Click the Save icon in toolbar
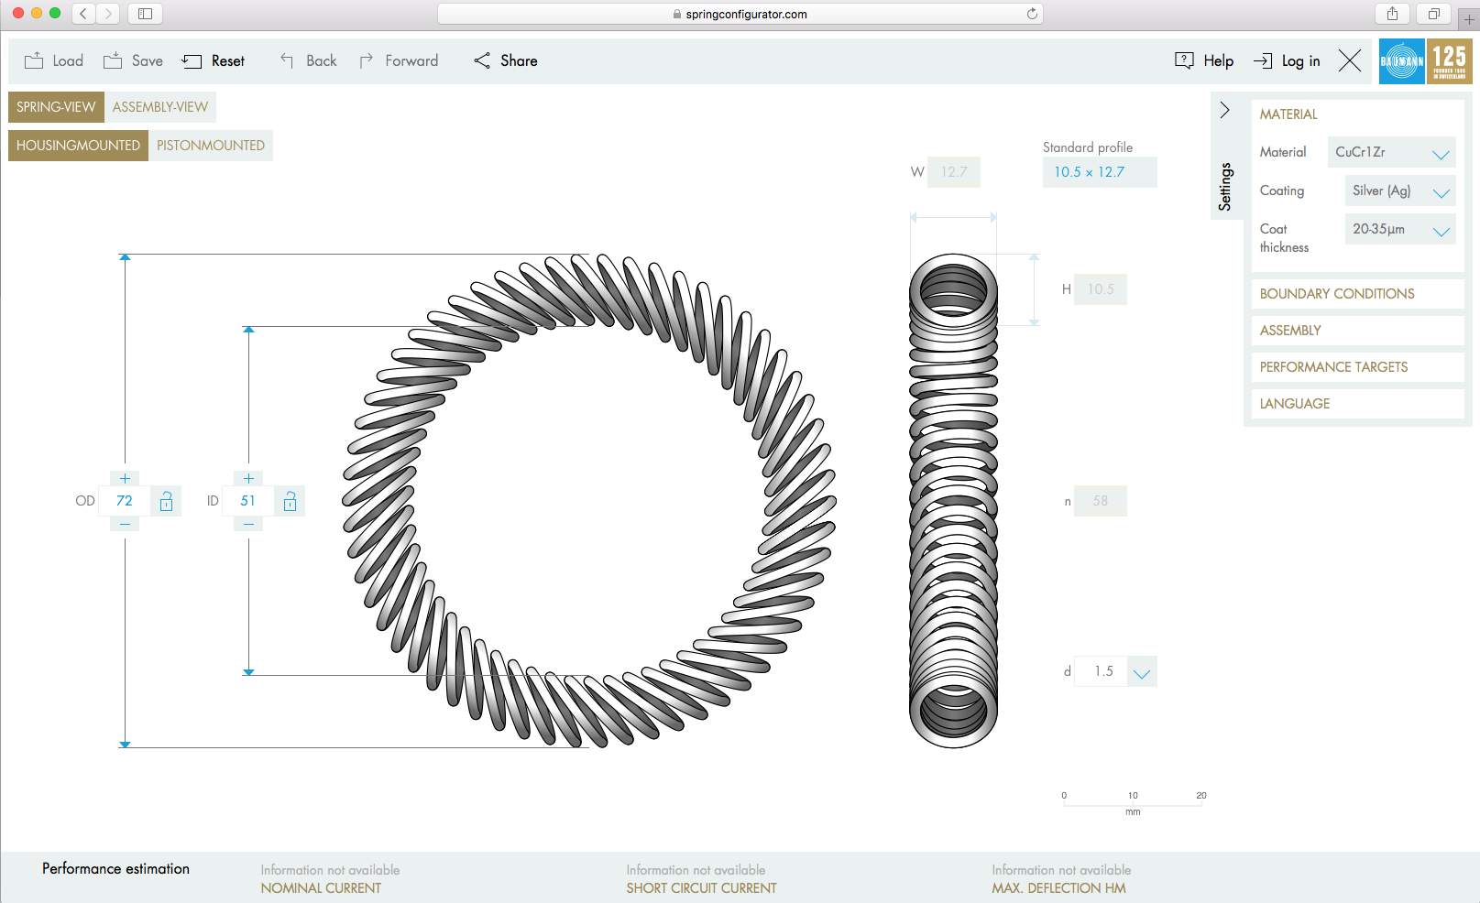The height and width of the screenshot is (903, 1480). [113, 60]
